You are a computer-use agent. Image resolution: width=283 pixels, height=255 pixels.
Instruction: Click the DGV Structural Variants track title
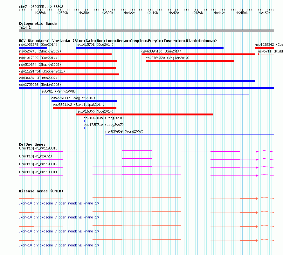tap(118, 41)
